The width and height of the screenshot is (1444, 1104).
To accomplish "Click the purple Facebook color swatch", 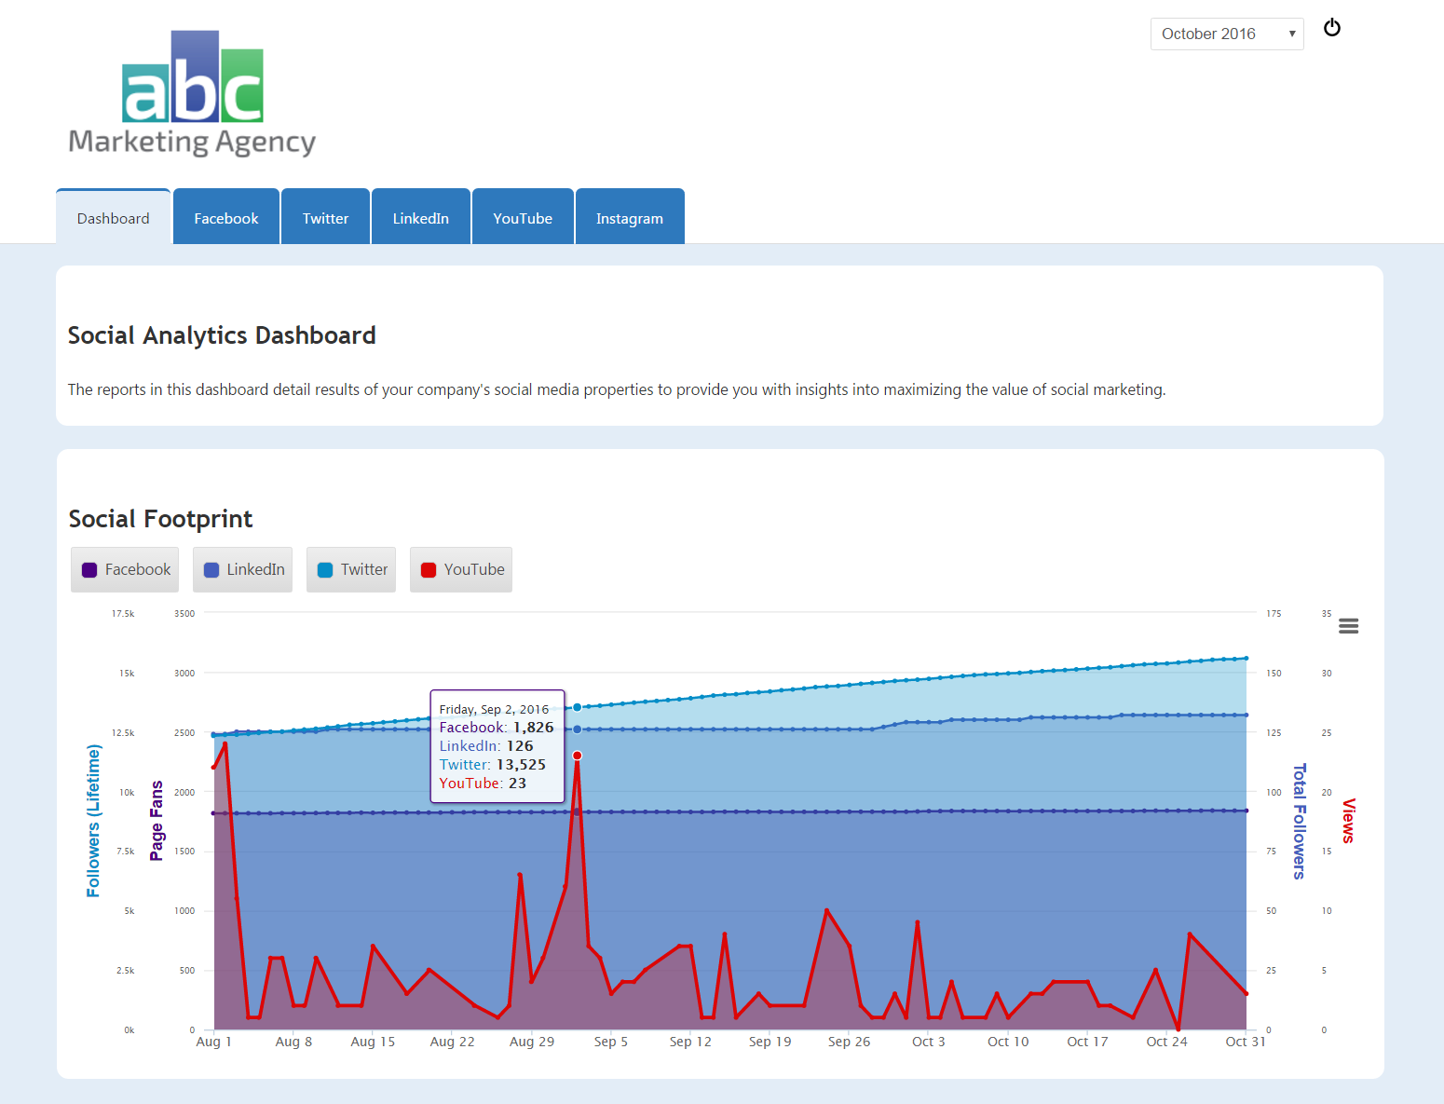I will (x=89, y=570).
